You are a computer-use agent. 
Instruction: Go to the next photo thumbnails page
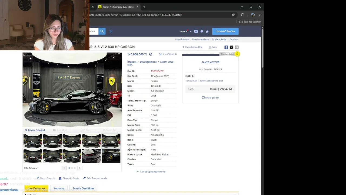pyautogui.click(x=80, y=168)
